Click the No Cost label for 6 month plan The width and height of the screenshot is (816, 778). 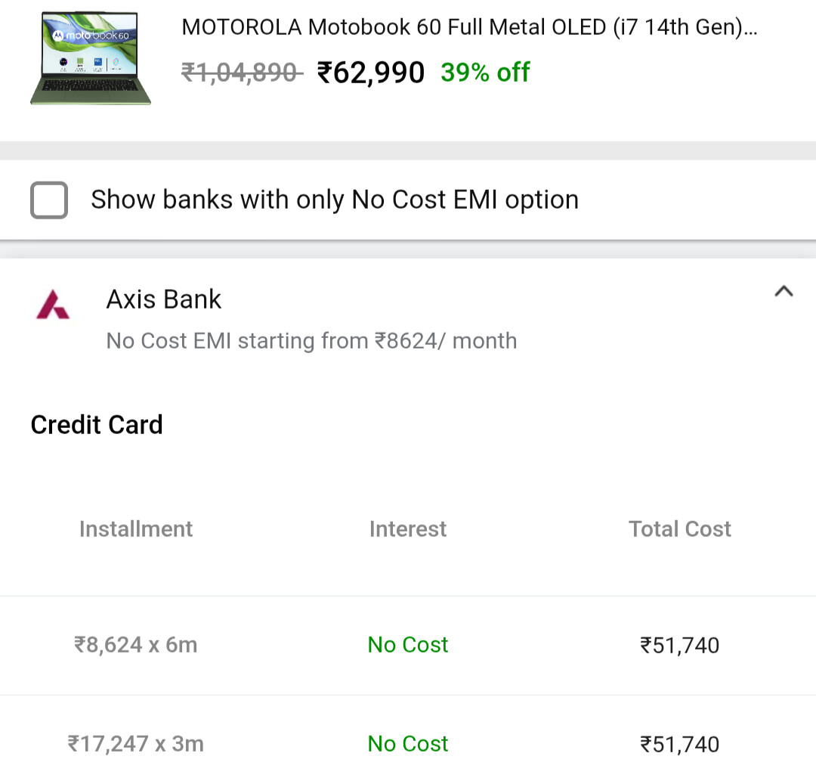(x=407, y=645)
